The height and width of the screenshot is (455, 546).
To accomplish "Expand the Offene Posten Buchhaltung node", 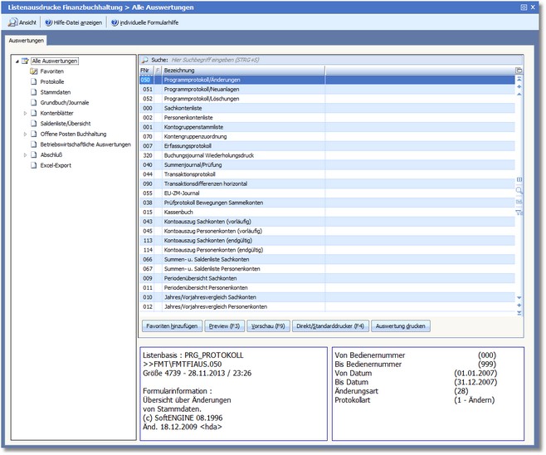I will (25, 134).
